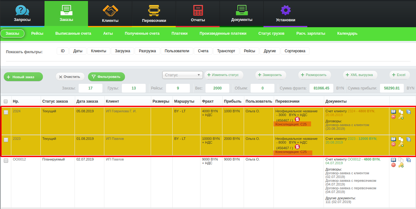Click the save-copies icon for order OO0012
Screen dimensions: 416x209
coord(408,160)
